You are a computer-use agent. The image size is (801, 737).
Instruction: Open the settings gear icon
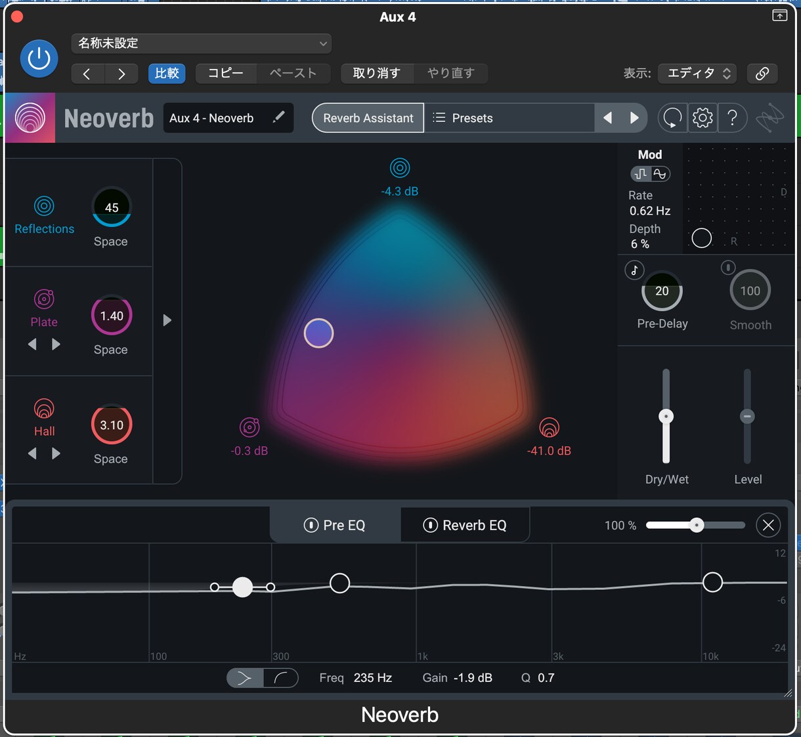tap(703, 118)
